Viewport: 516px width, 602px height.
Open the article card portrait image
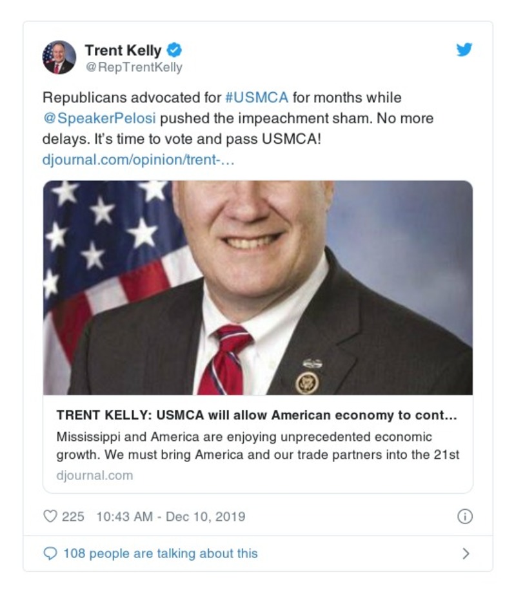coord(257,287)
